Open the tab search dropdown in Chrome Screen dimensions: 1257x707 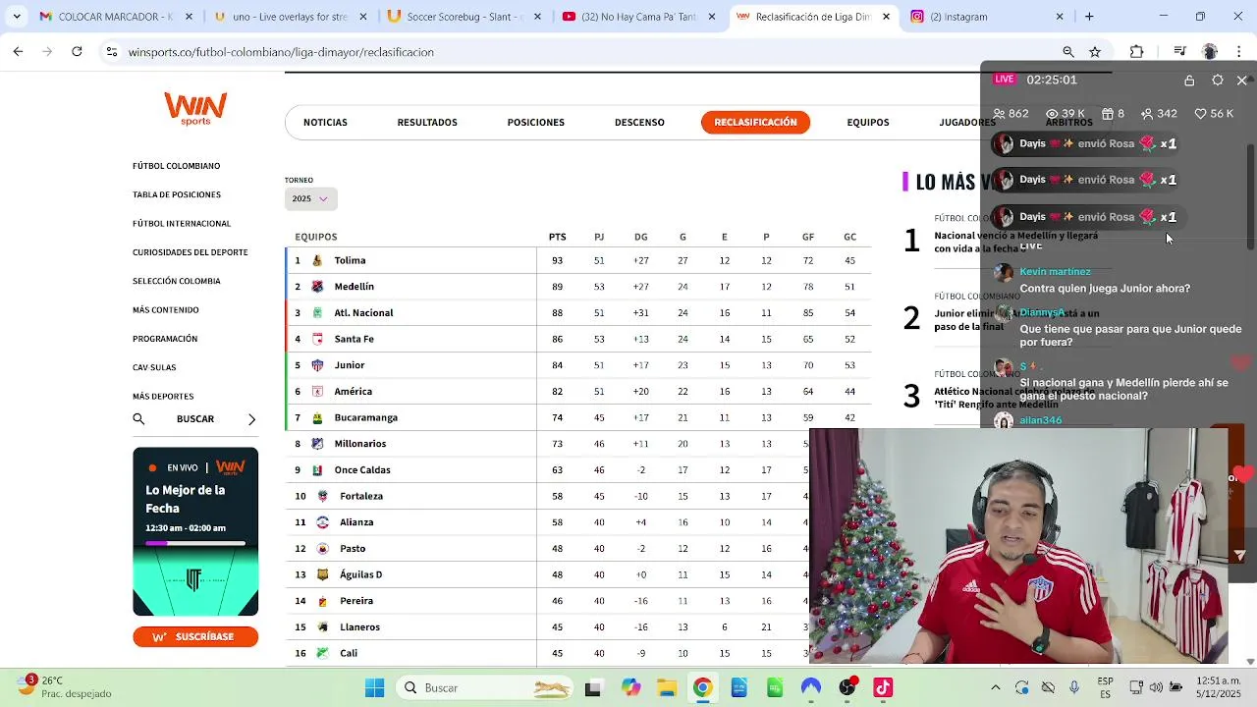click(17, 17)
